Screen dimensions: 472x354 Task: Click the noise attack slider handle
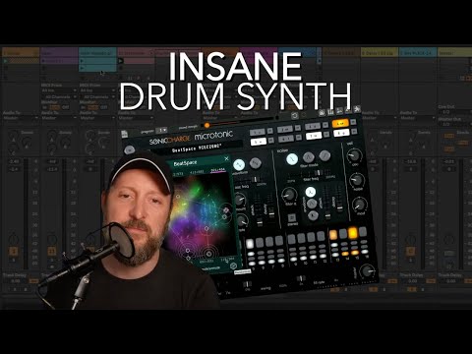327,216
